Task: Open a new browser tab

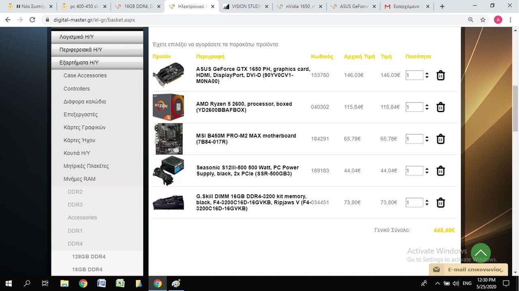Action: [442, 6]
